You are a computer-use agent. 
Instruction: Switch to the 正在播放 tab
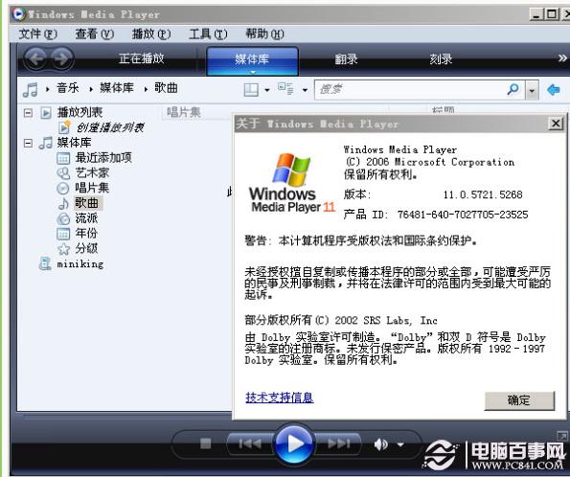142,58
